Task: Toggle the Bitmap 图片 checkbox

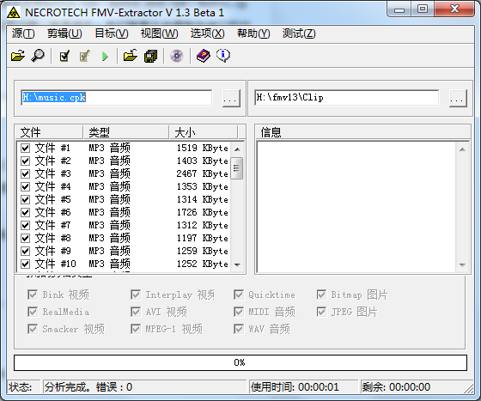Action: [x=321, y=295]
